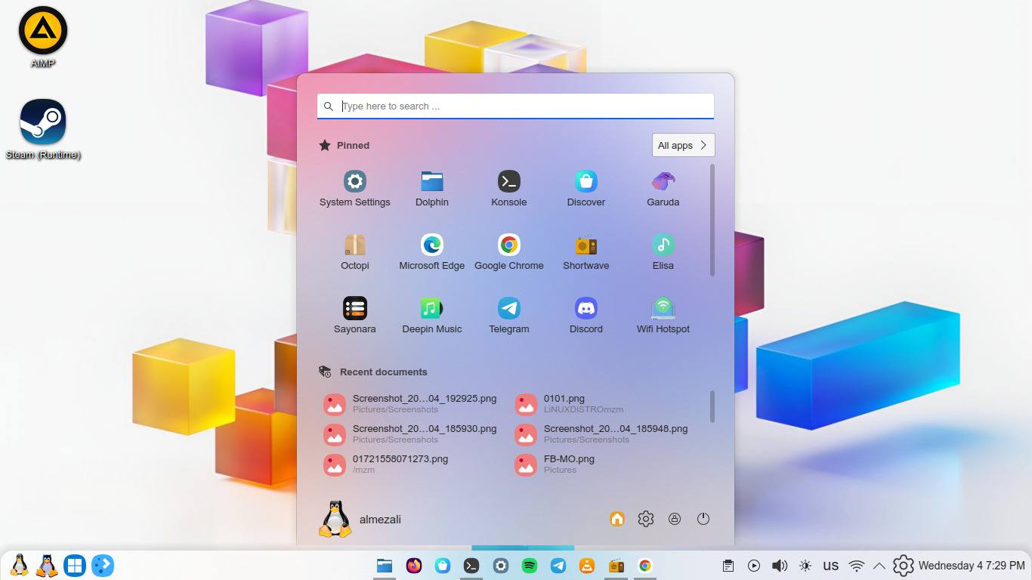Open System Settings from pinned apps
Image resolution: width=1032 pixels, height=580 pixels.
point(354,189)
